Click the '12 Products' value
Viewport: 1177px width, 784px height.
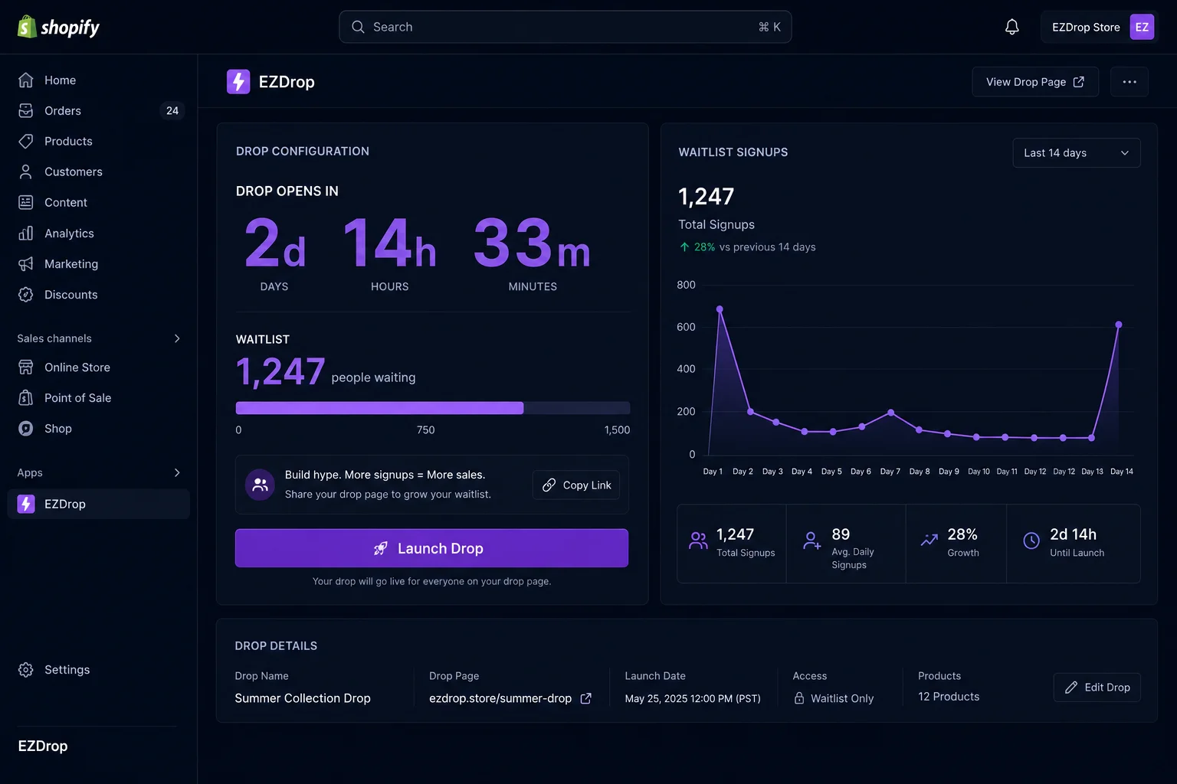tap(949, 697)
